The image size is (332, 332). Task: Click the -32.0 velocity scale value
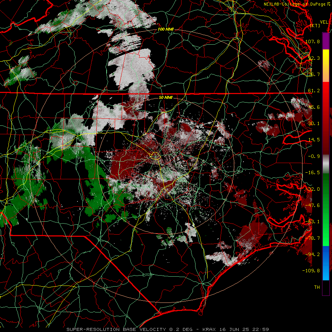pos(312,189)
